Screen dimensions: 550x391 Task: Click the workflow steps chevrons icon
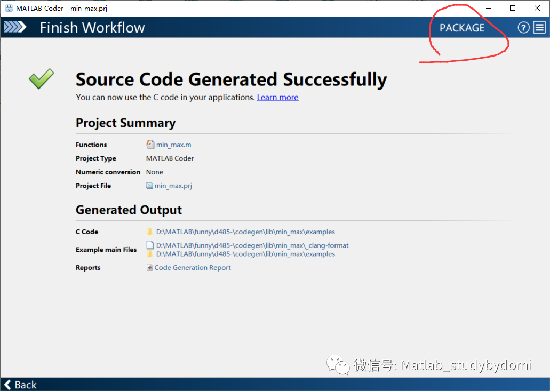(x=15, y=27)
